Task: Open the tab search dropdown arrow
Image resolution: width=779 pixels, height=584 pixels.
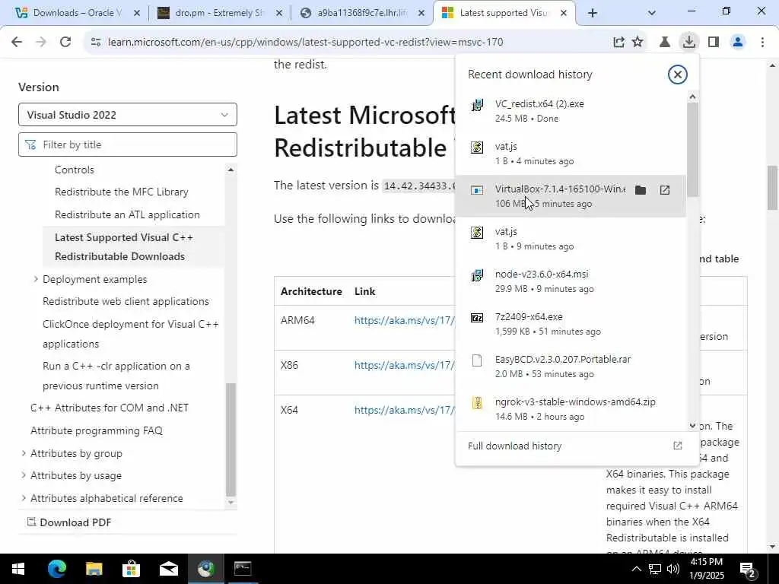Action: pyautogui.click(x=652, y=13)
